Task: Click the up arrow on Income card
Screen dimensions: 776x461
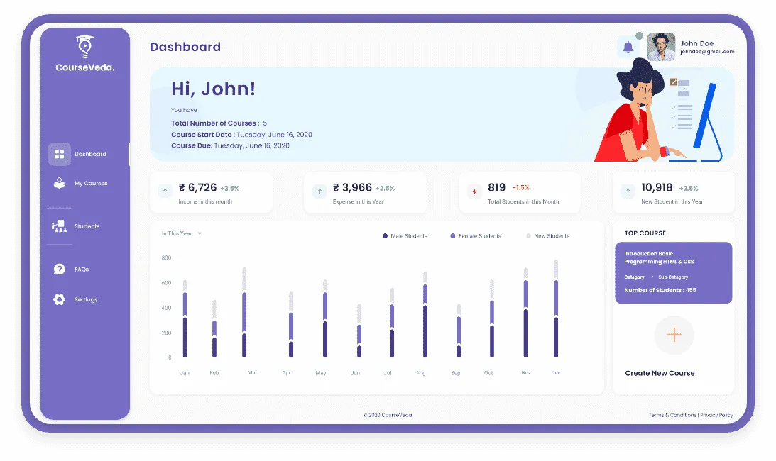Action: click(x=165, y=191)
